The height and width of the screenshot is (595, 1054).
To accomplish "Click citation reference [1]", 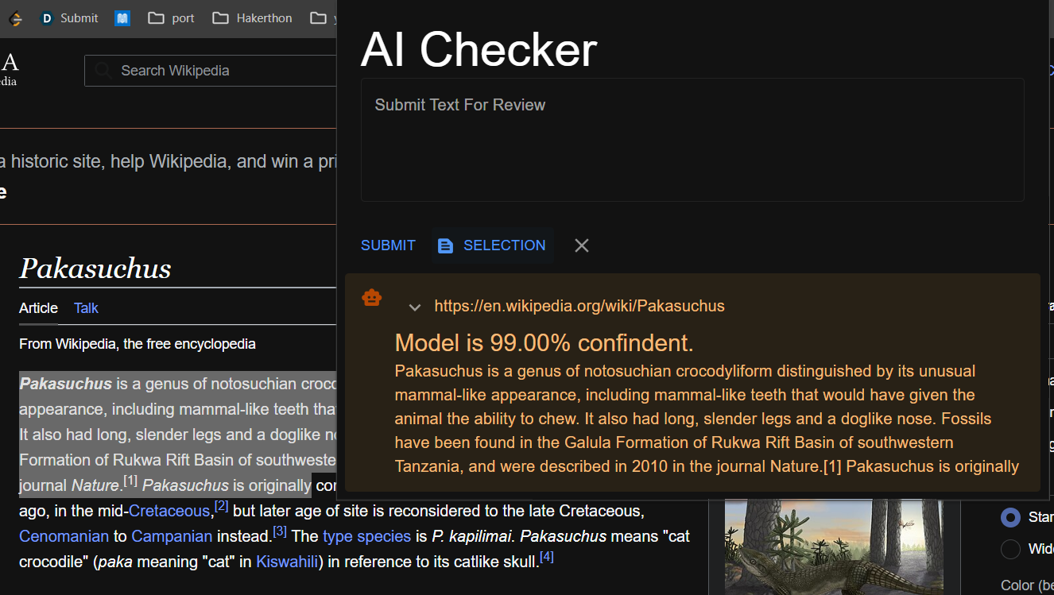I will click(130, 481).
